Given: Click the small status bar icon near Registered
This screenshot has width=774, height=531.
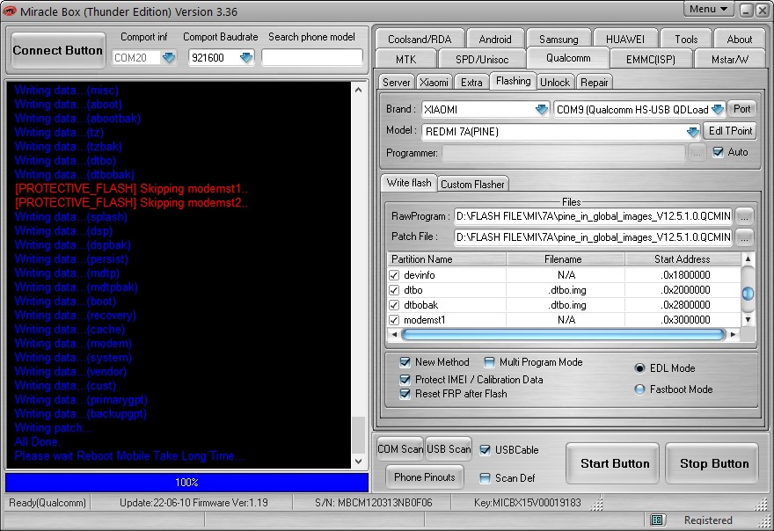Looking at the screenshot, I should click(x=657, y=520).
